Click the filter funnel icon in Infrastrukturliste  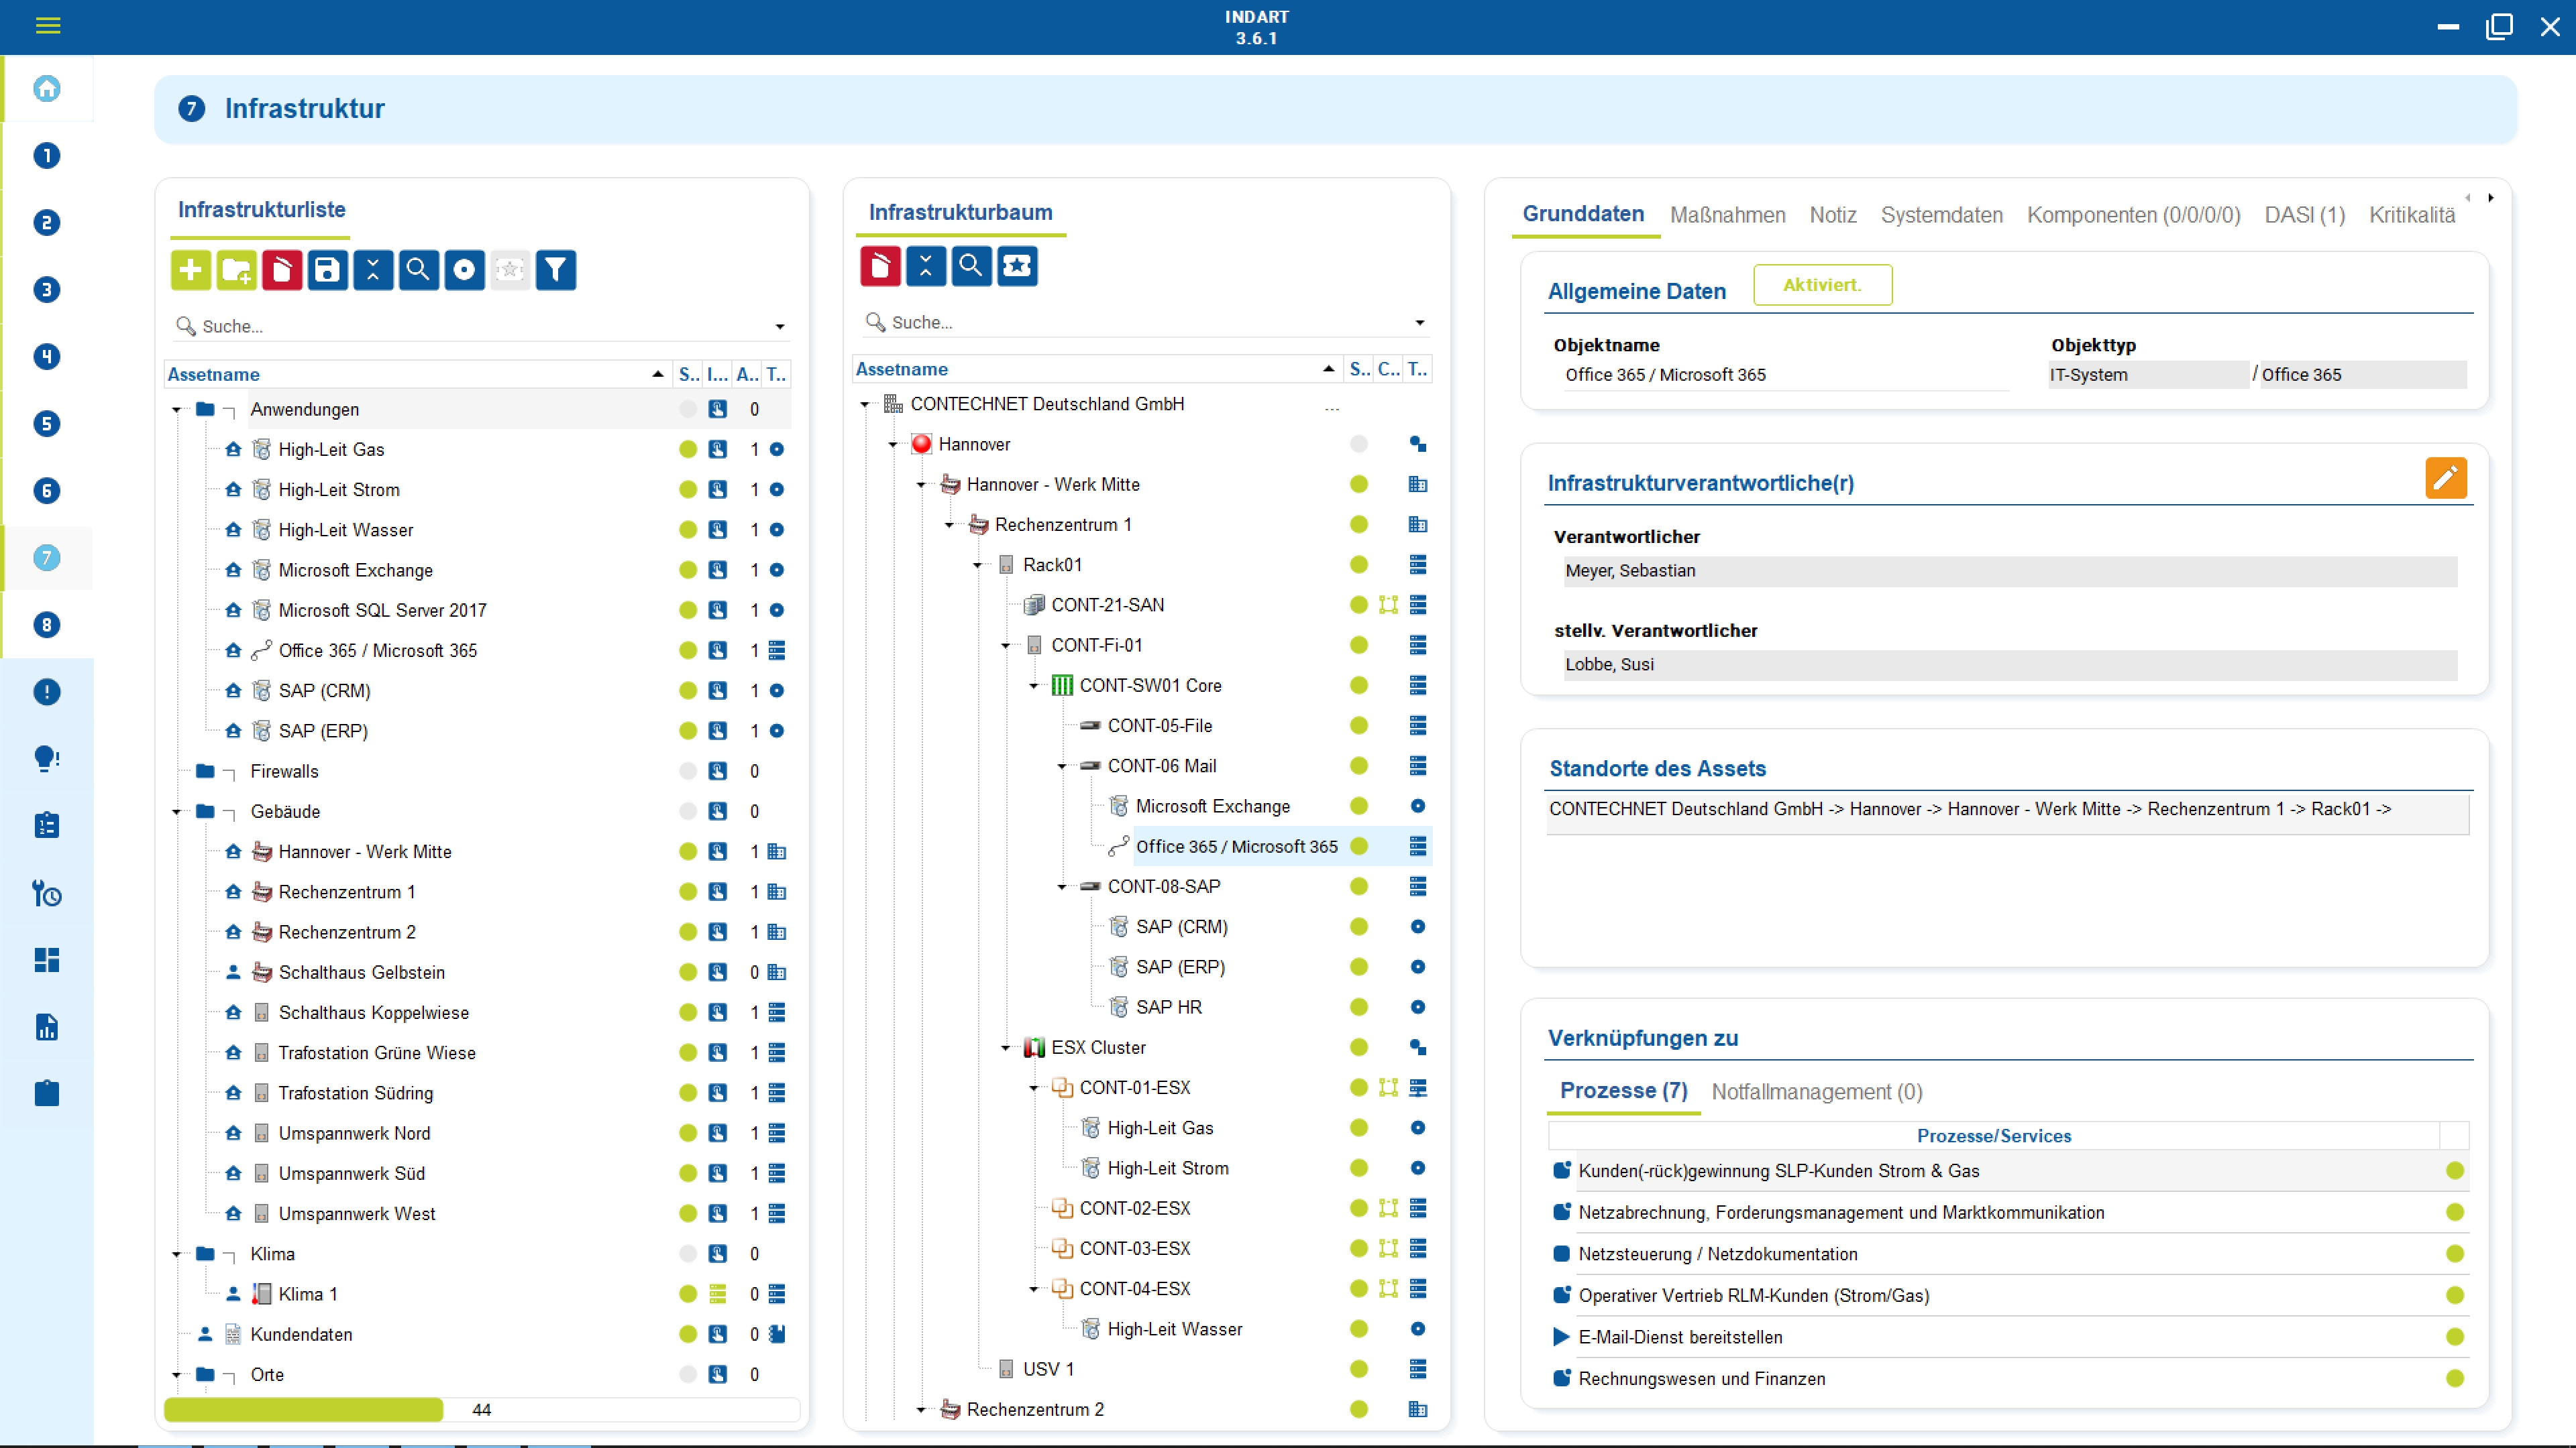[556, 269]
